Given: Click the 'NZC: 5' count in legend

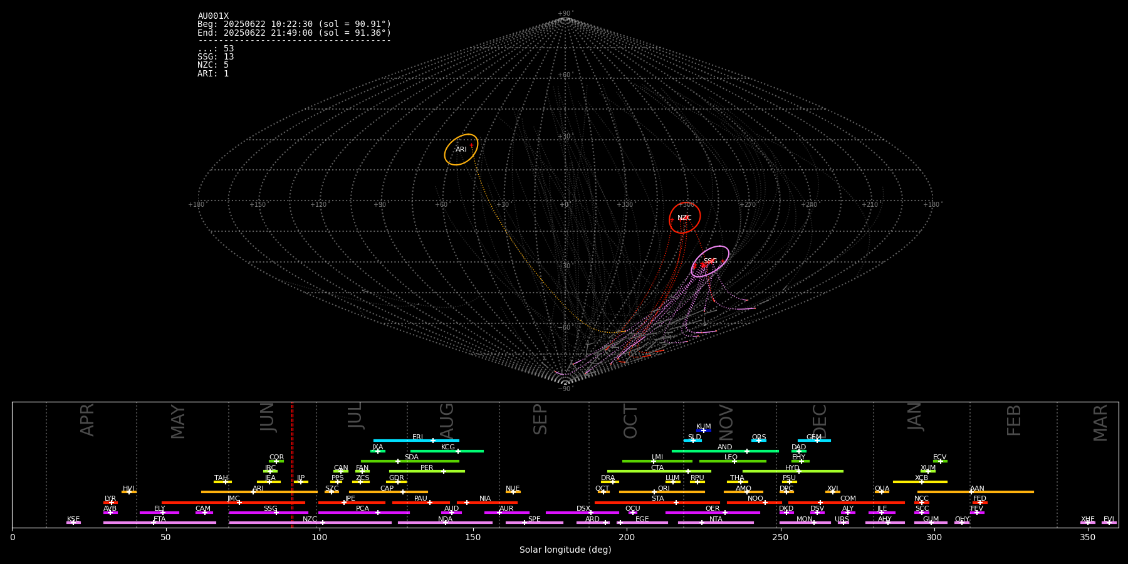Looking at the screenshot, I should coord(213,65).
